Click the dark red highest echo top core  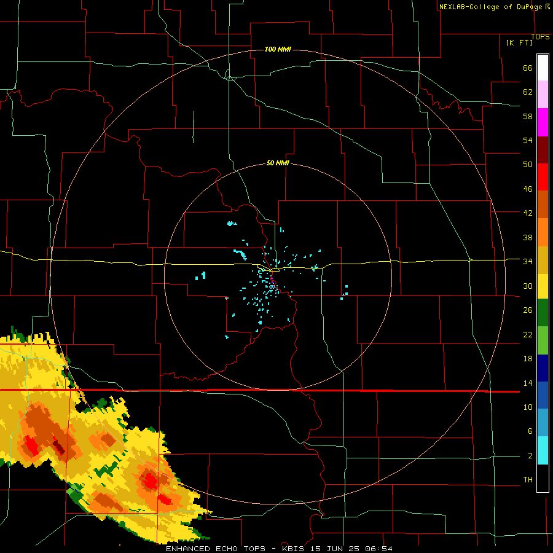pos(58,447)
